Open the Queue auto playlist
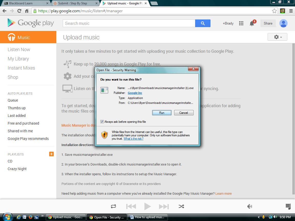The image size is (295, 221). pos(13,100)
